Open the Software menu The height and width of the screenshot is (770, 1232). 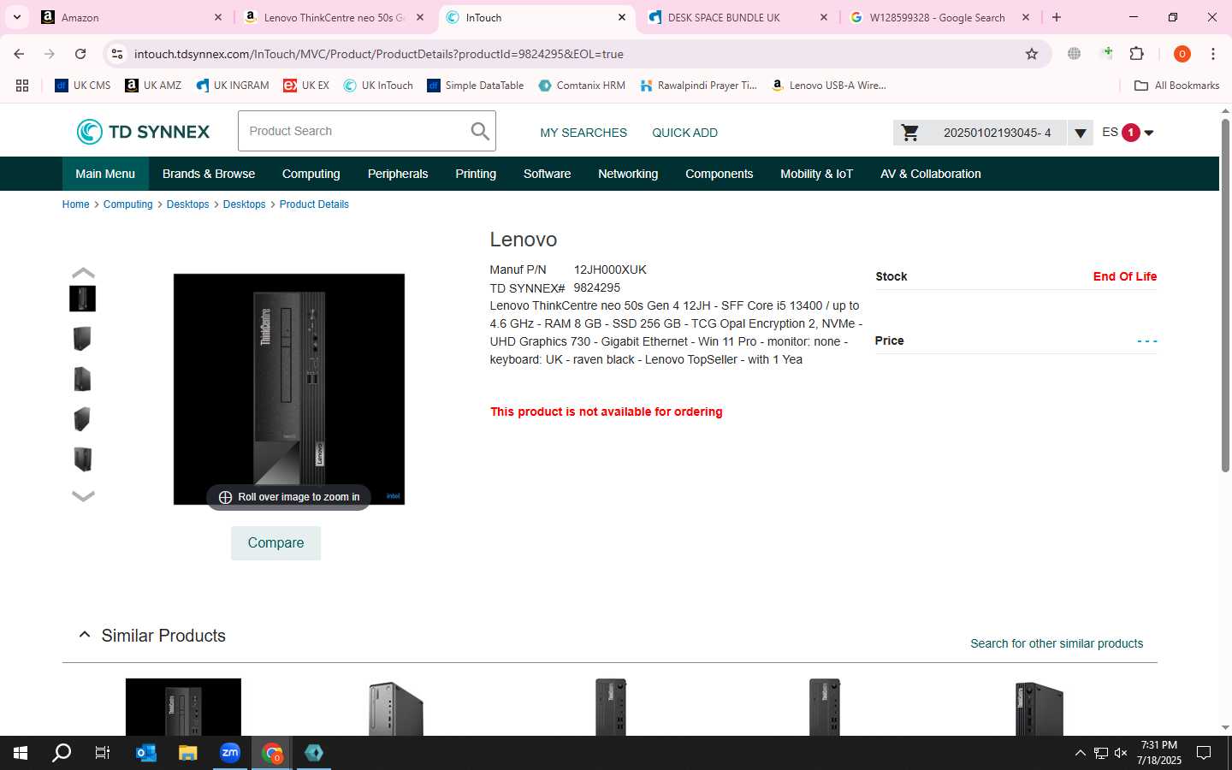click(548, 174)
